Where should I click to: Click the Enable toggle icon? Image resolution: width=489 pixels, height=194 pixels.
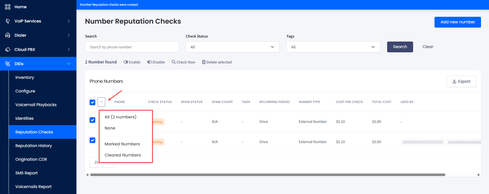point(126,62)
